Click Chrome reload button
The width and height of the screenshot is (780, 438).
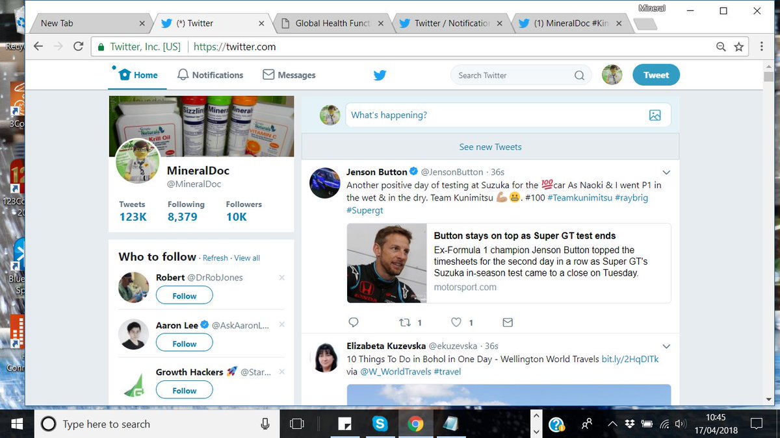click(79, 47)
